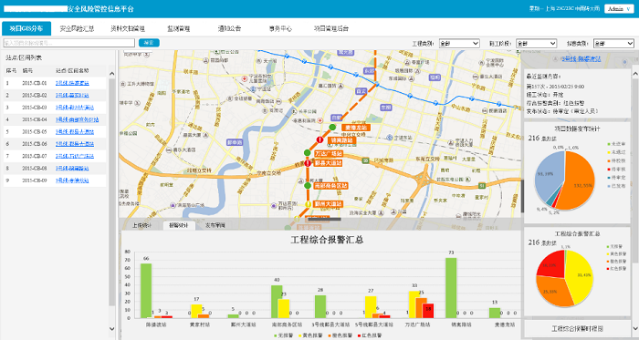Viewport: 639px width, 340px height.
Task: Click the 鄞奉路 purple metro label
Action: point(235,142)
